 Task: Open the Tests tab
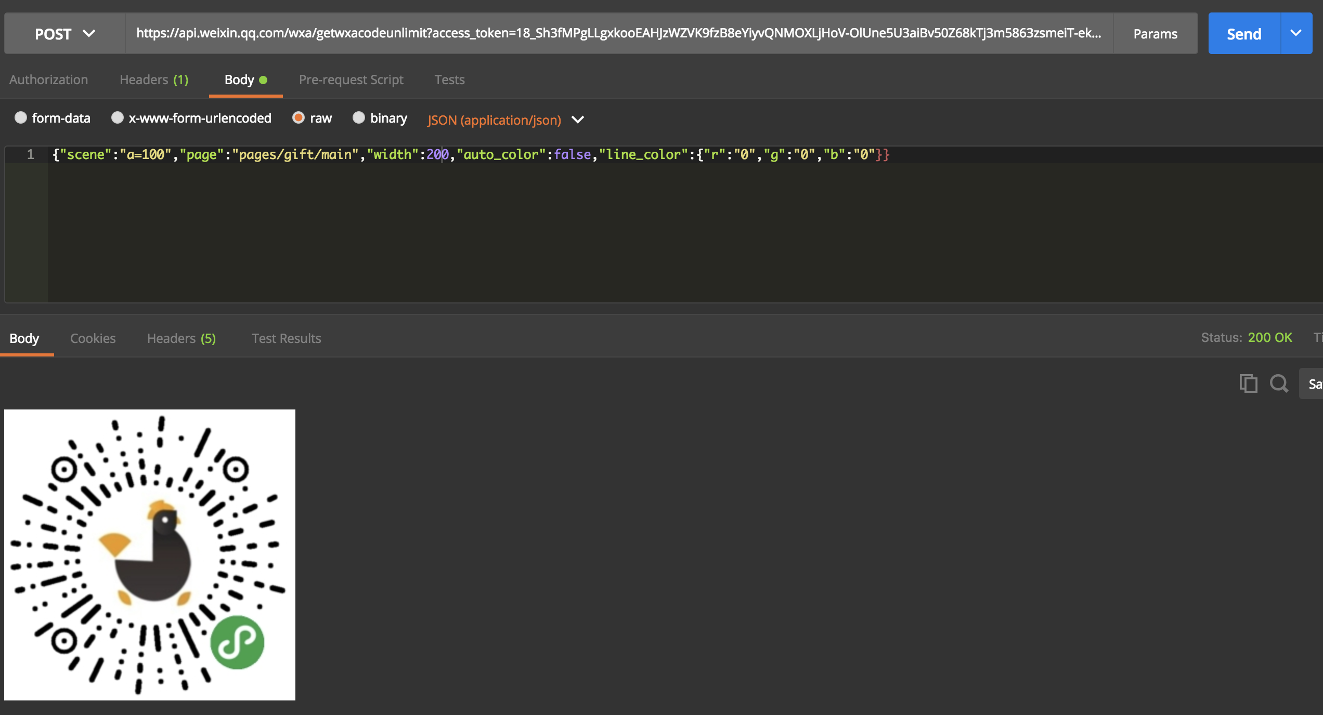point(449,80)
